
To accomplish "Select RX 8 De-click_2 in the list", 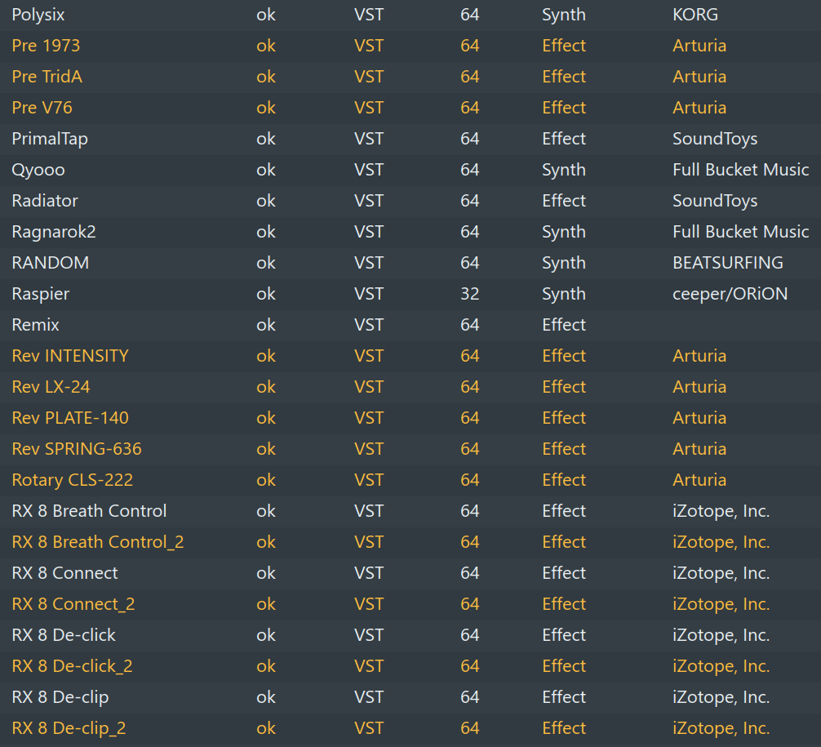I will point(73,666).
